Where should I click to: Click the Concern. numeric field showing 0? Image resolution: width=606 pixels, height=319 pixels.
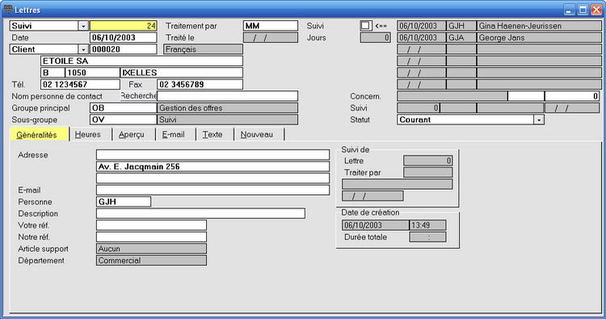572,96
